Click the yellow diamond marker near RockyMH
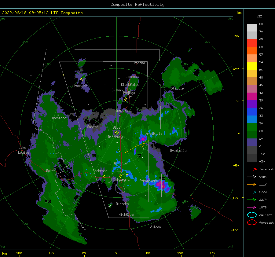This screenshot has height=257, width=275. coord(82,80)
